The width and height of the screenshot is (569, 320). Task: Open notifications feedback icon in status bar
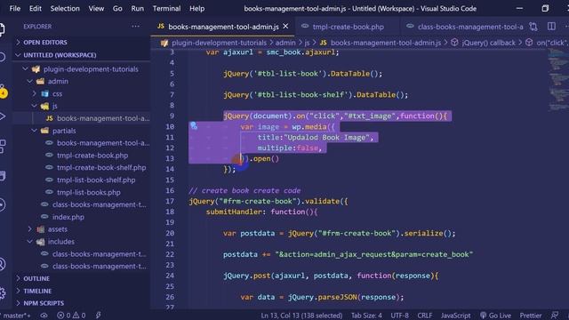click(555, 316)
